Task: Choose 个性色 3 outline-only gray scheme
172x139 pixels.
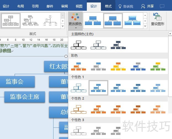Action: (x=79, y=131)
